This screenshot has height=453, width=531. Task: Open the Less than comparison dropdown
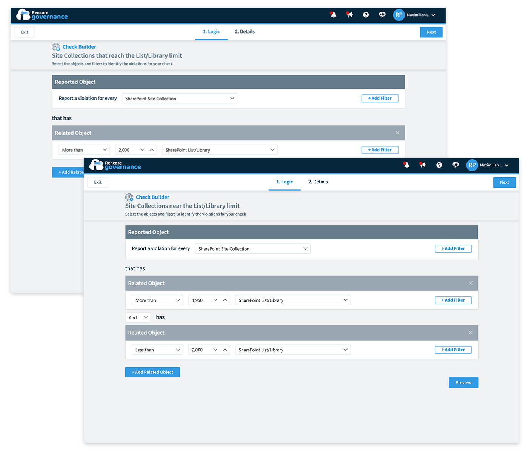click(x=157, y=350)
